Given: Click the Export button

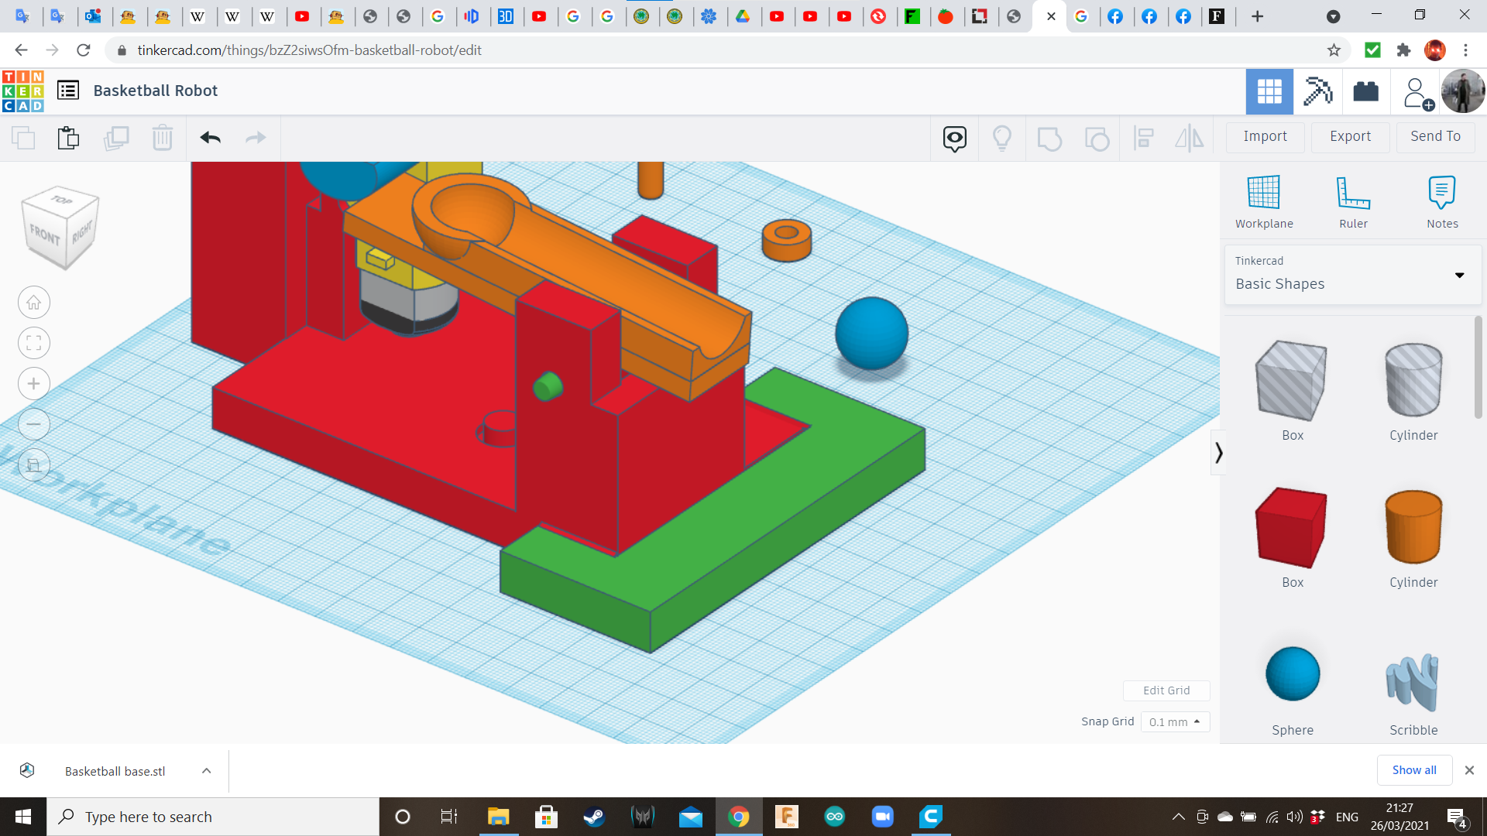Looking at the screenshot, I should pos(1349,136).
